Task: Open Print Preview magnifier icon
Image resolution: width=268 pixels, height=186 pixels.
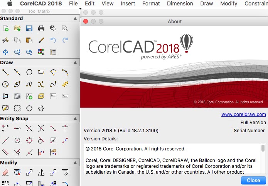Action: (65, 28)
